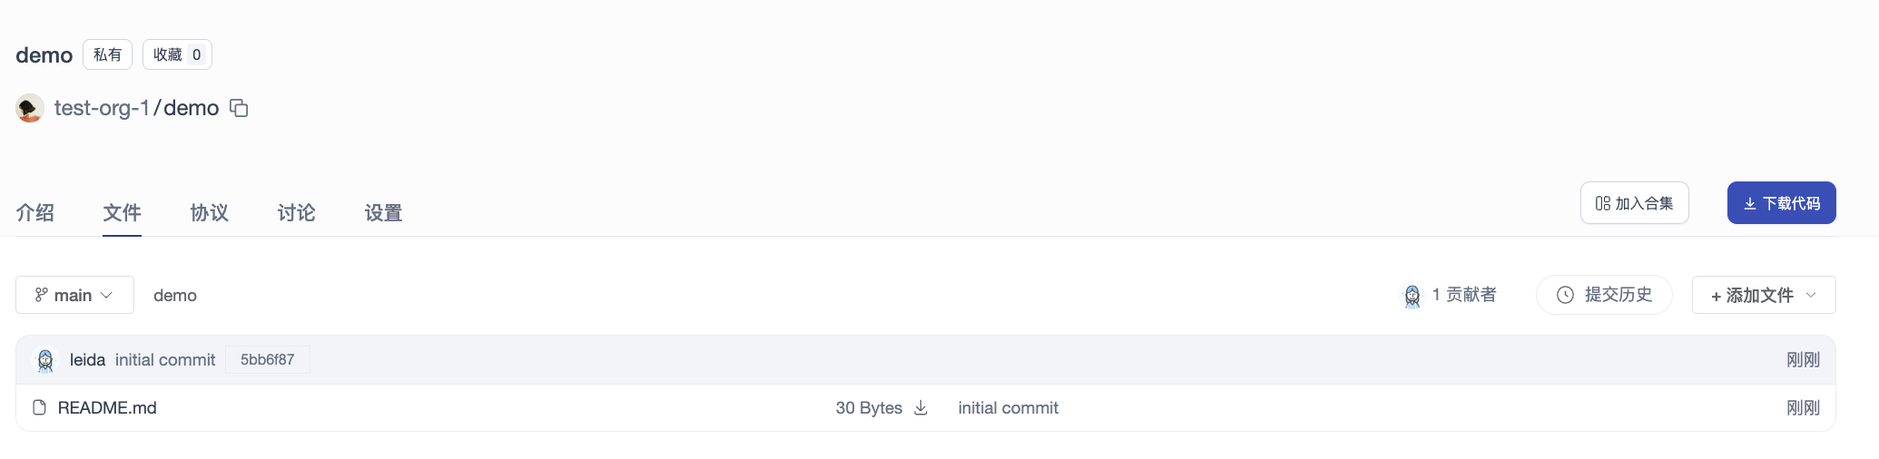This screenshot has width=1879, height=459.
Task: Click the 加入合集 button
Action: [x=1634, y=203]
